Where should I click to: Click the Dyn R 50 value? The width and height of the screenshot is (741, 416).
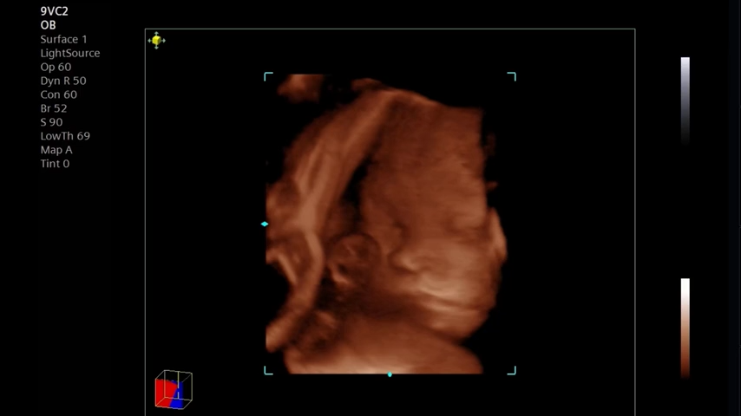click(x=63, y=81)
